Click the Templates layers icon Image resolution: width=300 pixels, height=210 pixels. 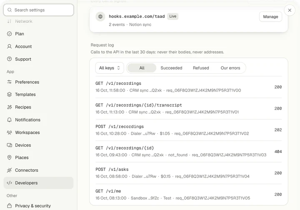pyautogui.click(x=9, y=94)
